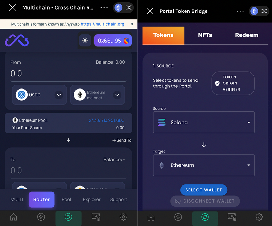The width and height of the screenshot is (272, 226).
Task: Open the Target chain dropdown showing Ethereum
Action: 204,165
